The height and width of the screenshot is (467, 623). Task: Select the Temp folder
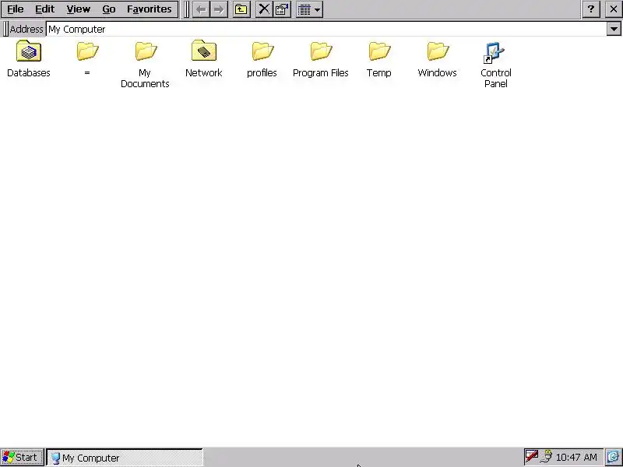pos(379,59)
